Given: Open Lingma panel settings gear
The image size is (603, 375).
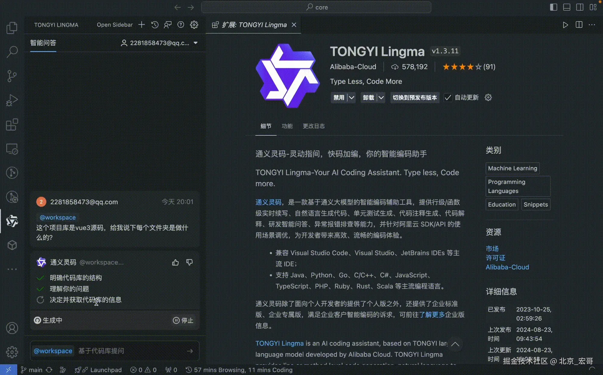Looking at the screenshot, I should pos(194,25).
